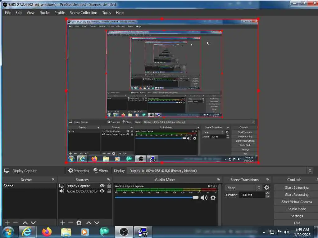This screenshot has height=238, width=318.
Task: Click the Duration 300 ms field
Action: click(252, 195)
